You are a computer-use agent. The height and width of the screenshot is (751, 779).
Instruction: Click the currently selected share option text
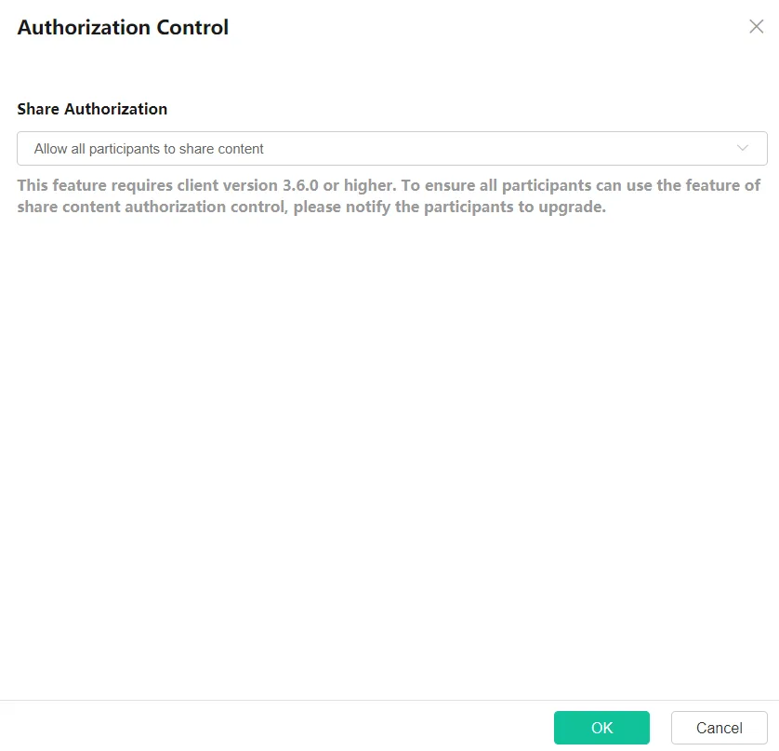point(149,149)
